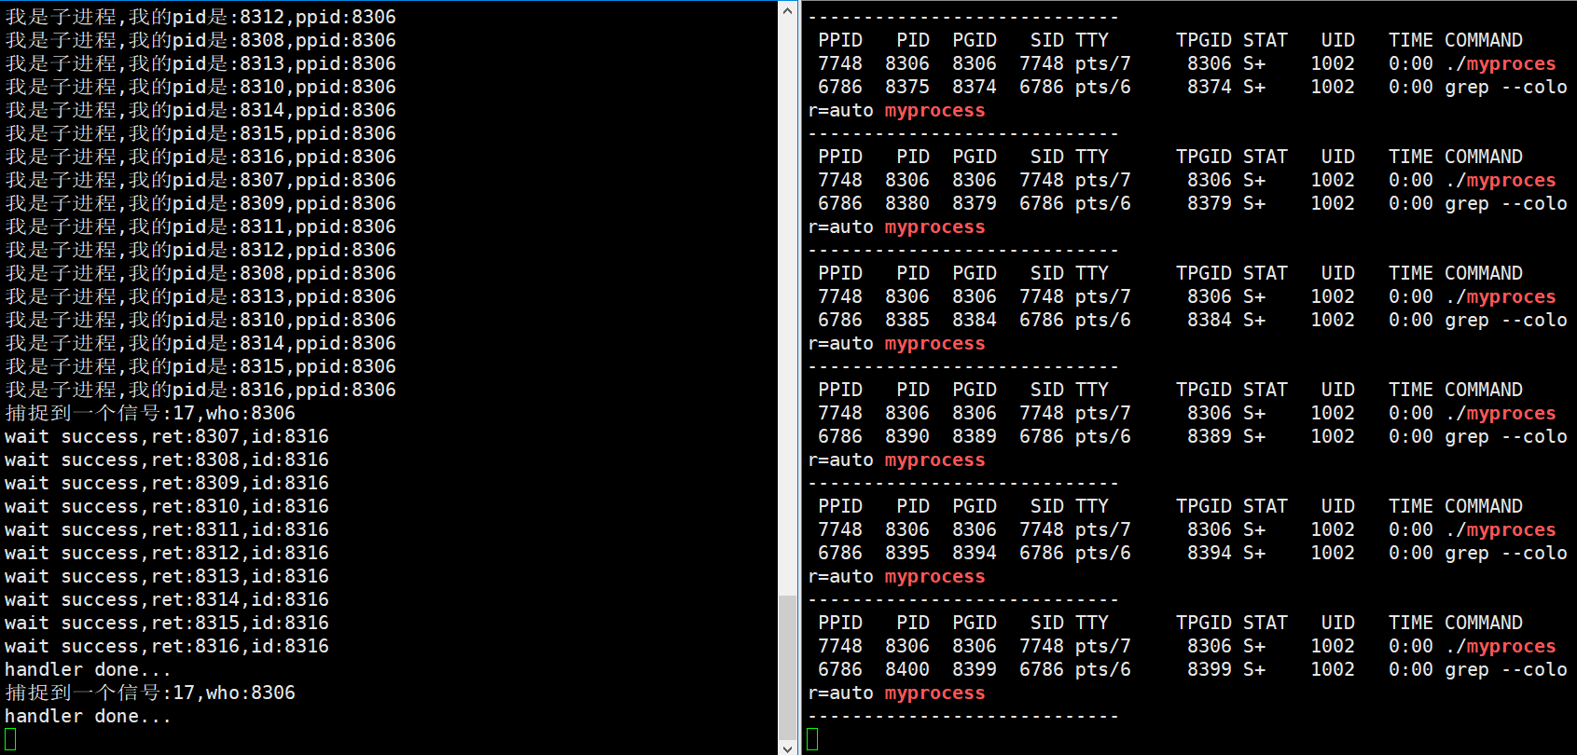
Task: Click line 'wait success,ret:8316,id:8316'
Action: tap(167, 646)
